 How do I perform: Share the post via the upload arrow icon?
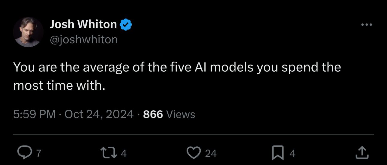click(x=361, y=152)
